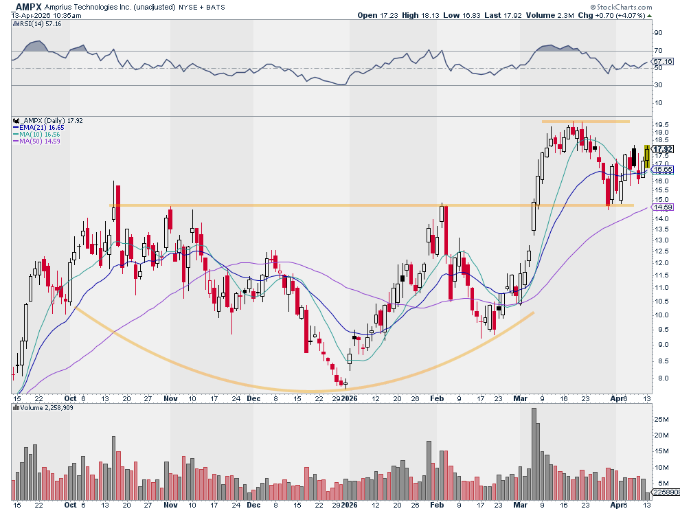Click the Chg +0.70 (+4.07%) header value
Image resolution: width=680 pixels, height=511 pixels.
(611, 15)
